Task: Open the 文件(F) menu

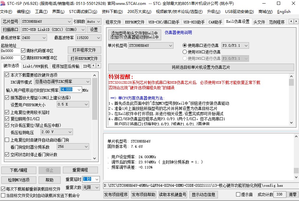Action: point(6,12)
